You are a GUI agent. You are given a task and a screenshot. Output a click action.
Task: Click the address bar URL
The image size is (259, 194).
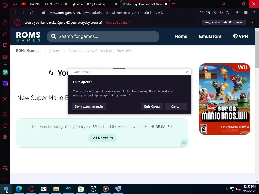[x=107, y=13]
